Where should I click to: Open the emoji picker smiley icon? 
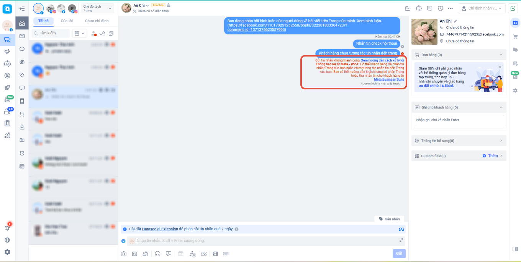pyautogui.click(x=157, y=254)
